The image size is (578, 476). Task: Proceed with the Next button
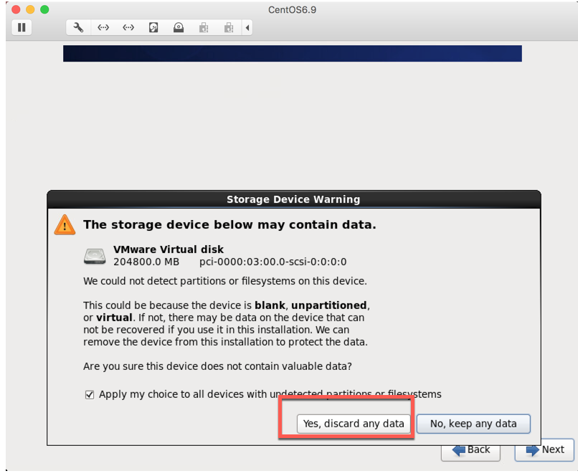(544, 450)
